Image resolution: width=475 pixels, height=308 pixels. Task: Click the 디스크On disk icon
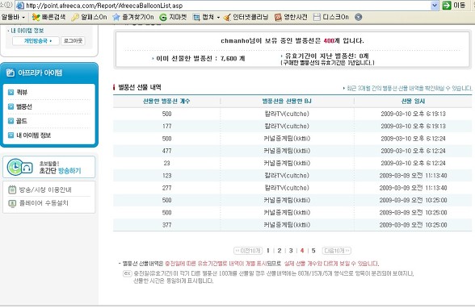point(317,17)
